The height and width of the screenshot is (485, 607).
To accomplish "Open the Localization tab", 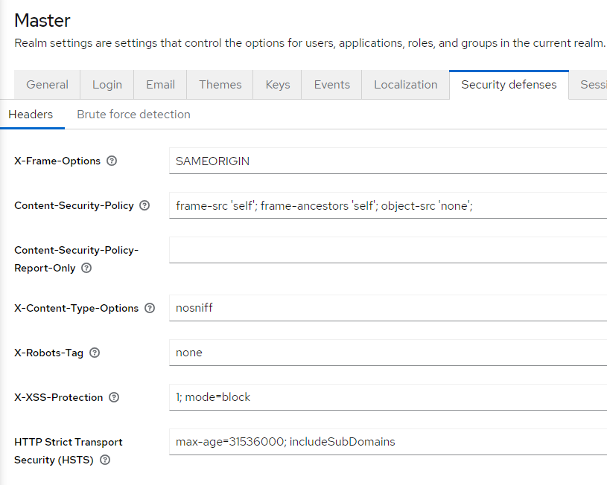I will (405, 85).
